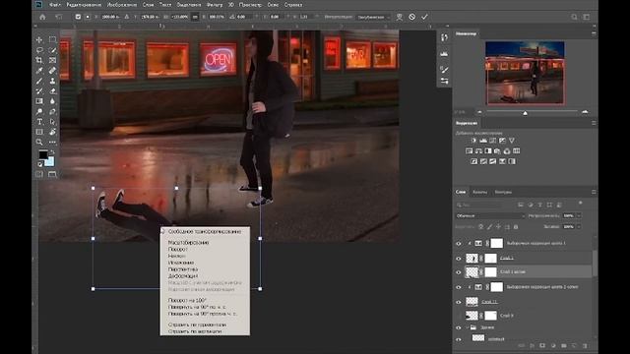Select the Rectangular Marquee tool

click(x=52, y=39)
